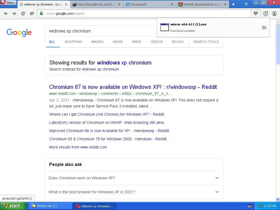Expand 'Does Chromium work on Windows XP?'
Viewport: 280px width, 210px height.
(x=134, y=178)
